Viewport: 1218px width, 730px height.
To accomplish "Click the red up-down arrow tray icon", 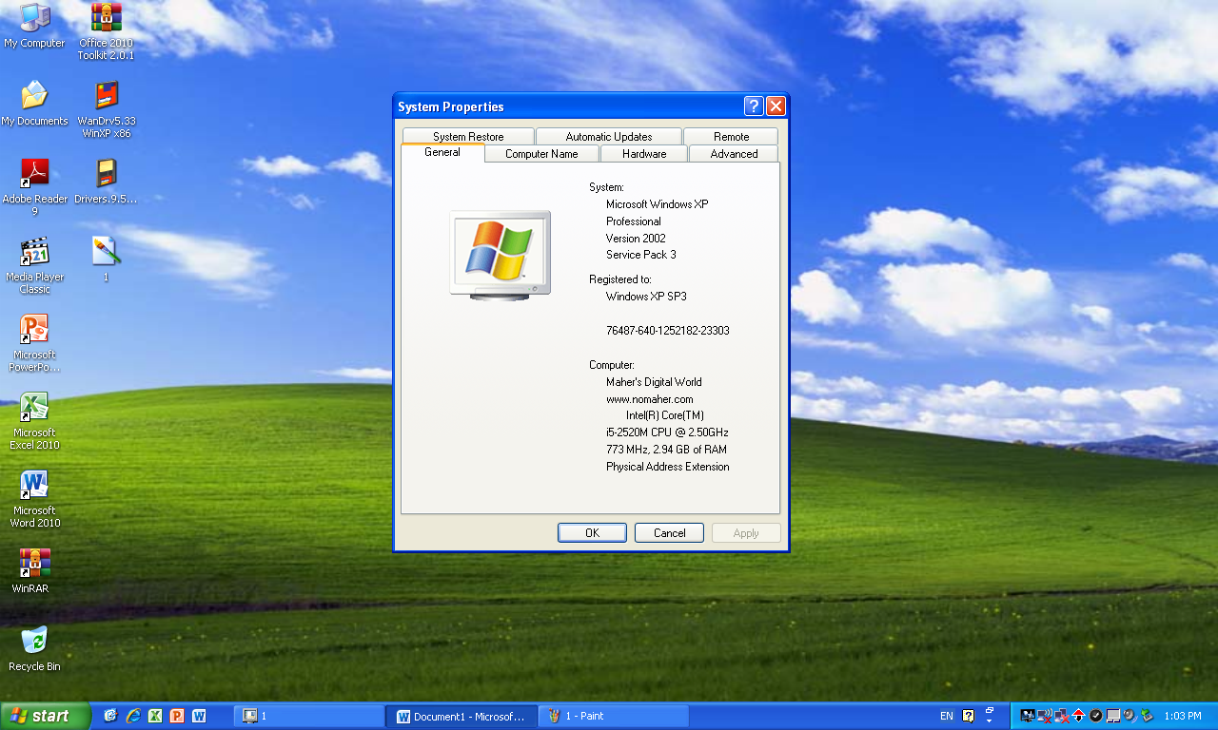I will click(1079, 716).
